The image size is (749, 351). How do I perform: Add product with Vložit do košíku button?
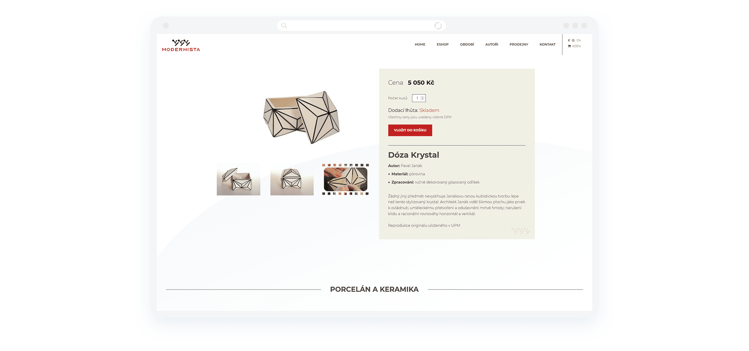(x=410, y=130)
